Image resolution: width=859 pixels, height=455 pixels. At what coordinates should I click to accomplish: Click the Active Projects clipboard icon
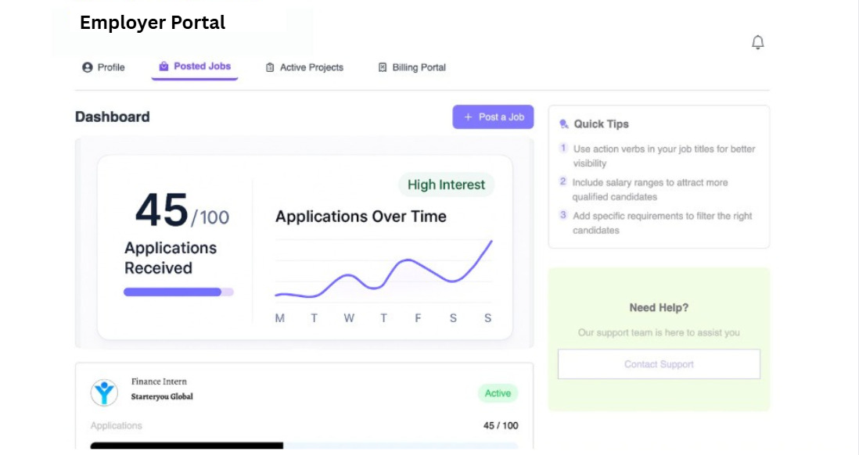coord(270,68)
